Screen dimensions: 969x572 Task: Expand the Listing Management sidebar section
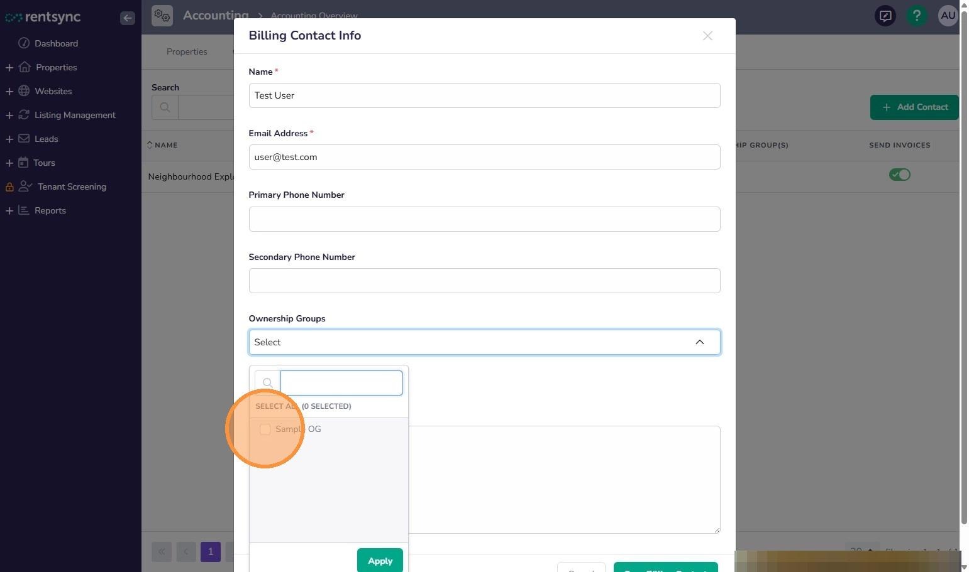point(9,115)
